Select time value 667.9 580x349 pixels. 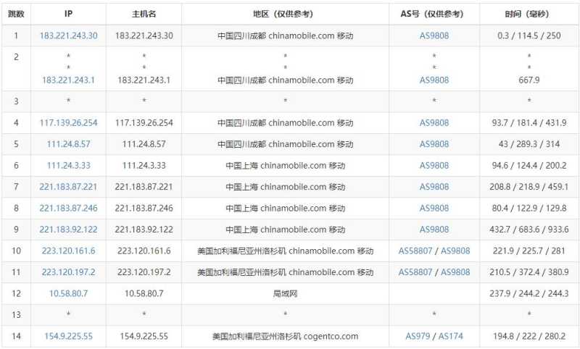[x=529, y=80]
